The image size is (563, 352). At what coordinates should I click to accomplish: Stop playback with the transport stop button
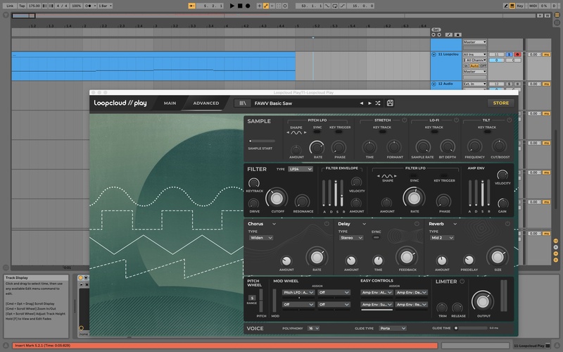[239, 6]
